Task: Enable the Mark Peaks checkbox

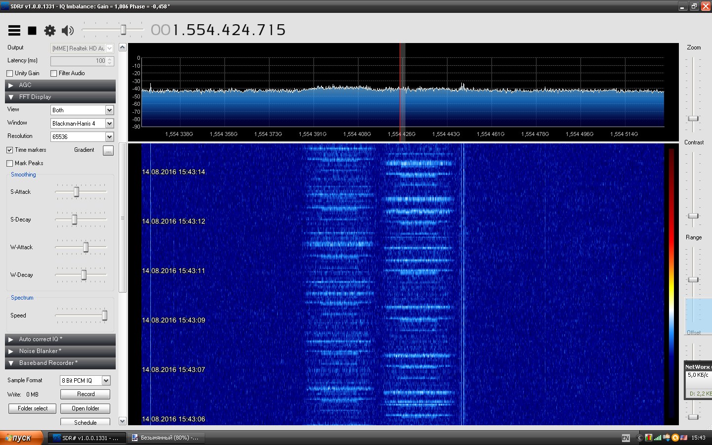Action: pyautogui.click(x=9, y=163)
